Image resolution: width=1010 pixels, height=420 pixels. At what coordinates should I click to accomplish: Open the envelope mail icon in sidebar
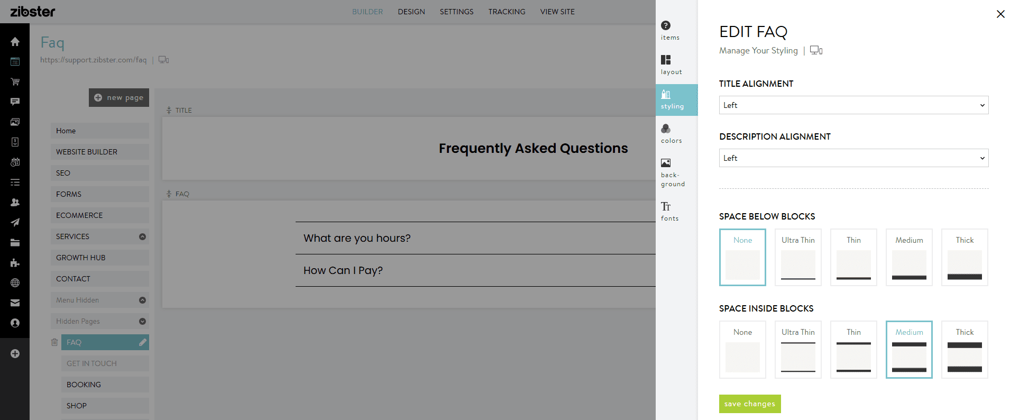click(x=15, y=303)
